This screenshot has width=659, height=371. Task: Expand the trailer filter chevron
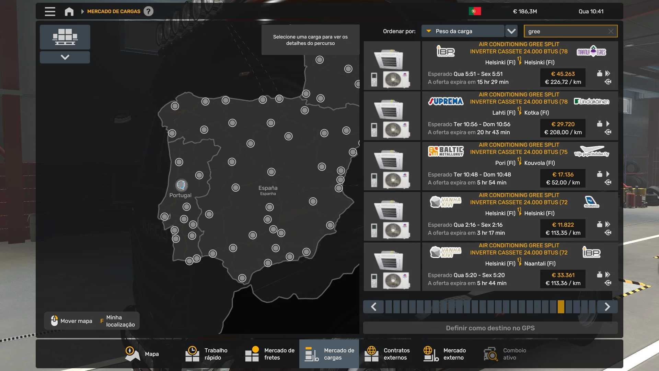[65, 57]
